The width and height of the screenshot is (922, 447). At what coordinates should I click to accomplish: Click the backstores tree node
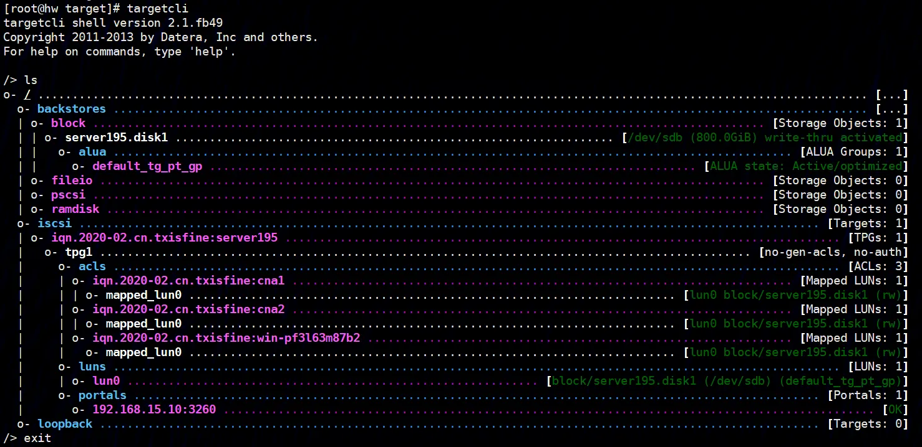(71, 109)
